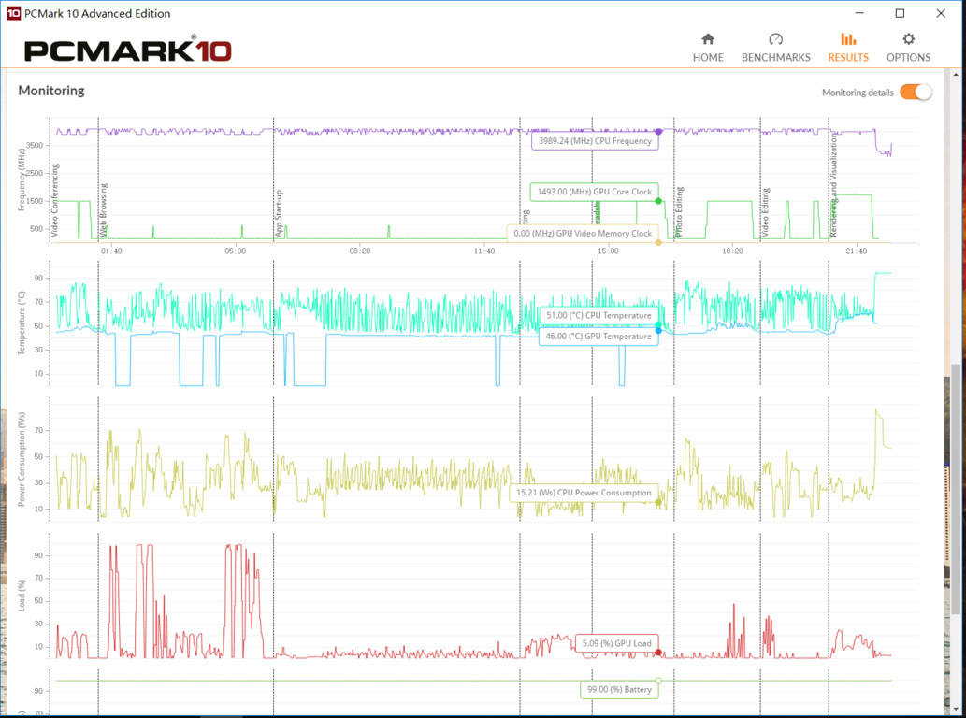966x718 pixels.
Task: Click the 01:40 time axis label
Action: tap(111, 251)
